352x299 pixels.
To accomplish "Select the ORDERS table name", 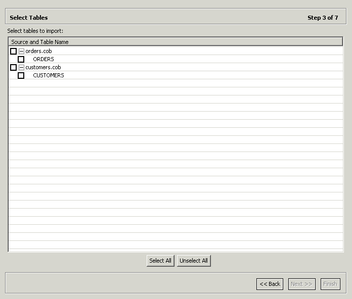I will click(x=43, y=59).
